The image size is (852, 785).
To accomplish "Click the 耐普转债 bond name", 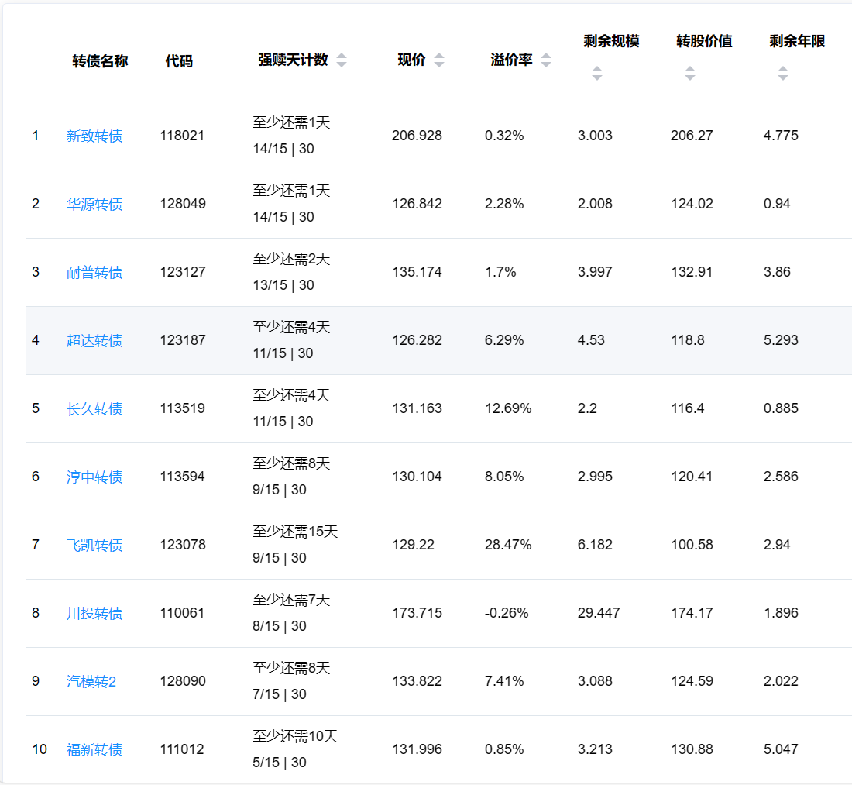I will click(94, 273).
